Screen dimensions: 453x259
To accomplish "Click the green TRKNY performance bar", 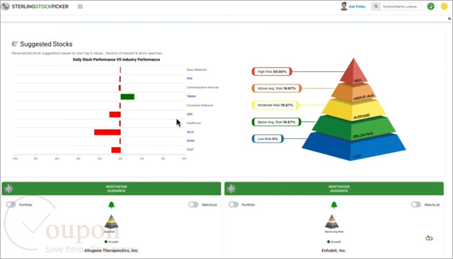I will click(x=128, y=97).
